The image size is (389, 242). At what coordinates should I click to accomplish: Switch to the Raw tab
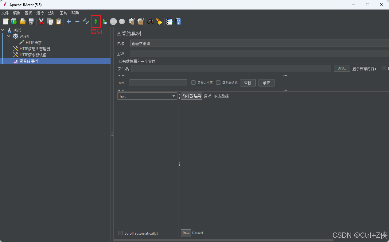[x=186, y=233]
